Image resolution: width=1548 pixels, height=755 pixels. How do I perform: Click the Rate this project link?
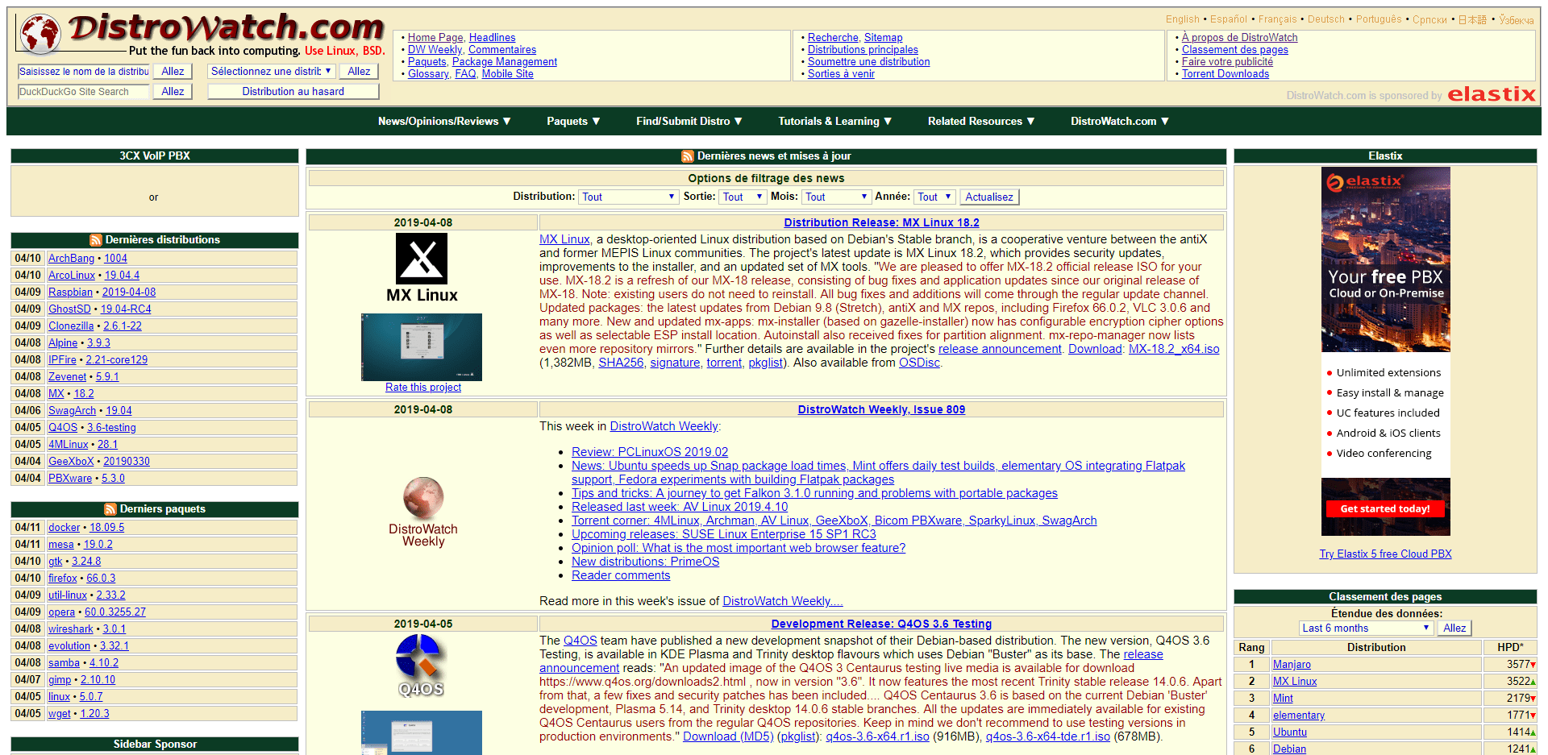(423, 388)
